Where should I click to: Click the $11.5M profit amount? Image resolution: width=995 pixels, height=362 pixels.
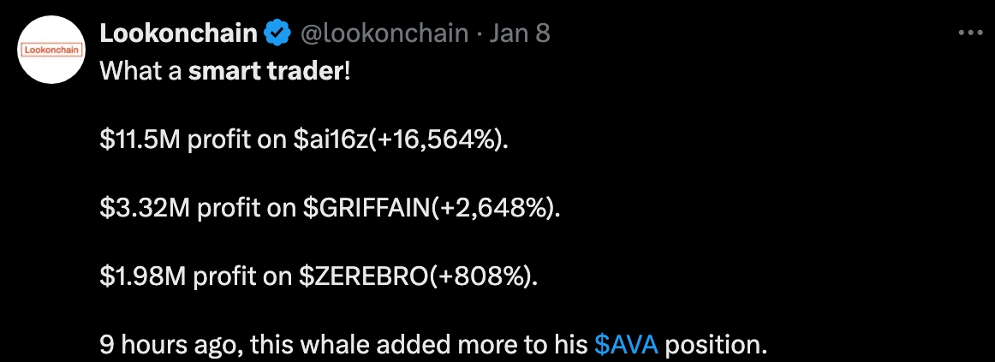coord(140,139)
